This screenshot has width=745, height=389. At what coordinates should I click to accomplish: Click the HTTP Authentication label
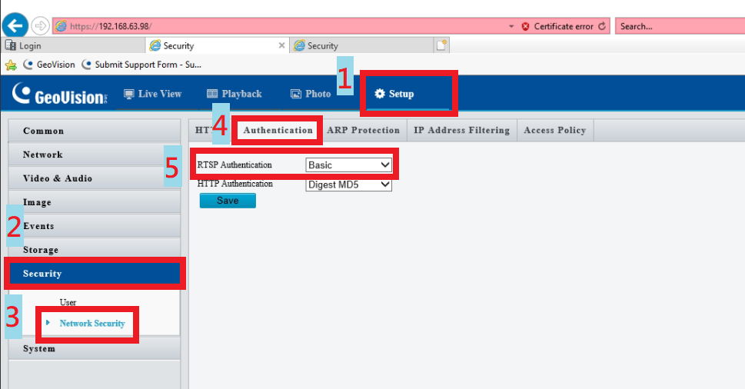(x=235, y=184)
